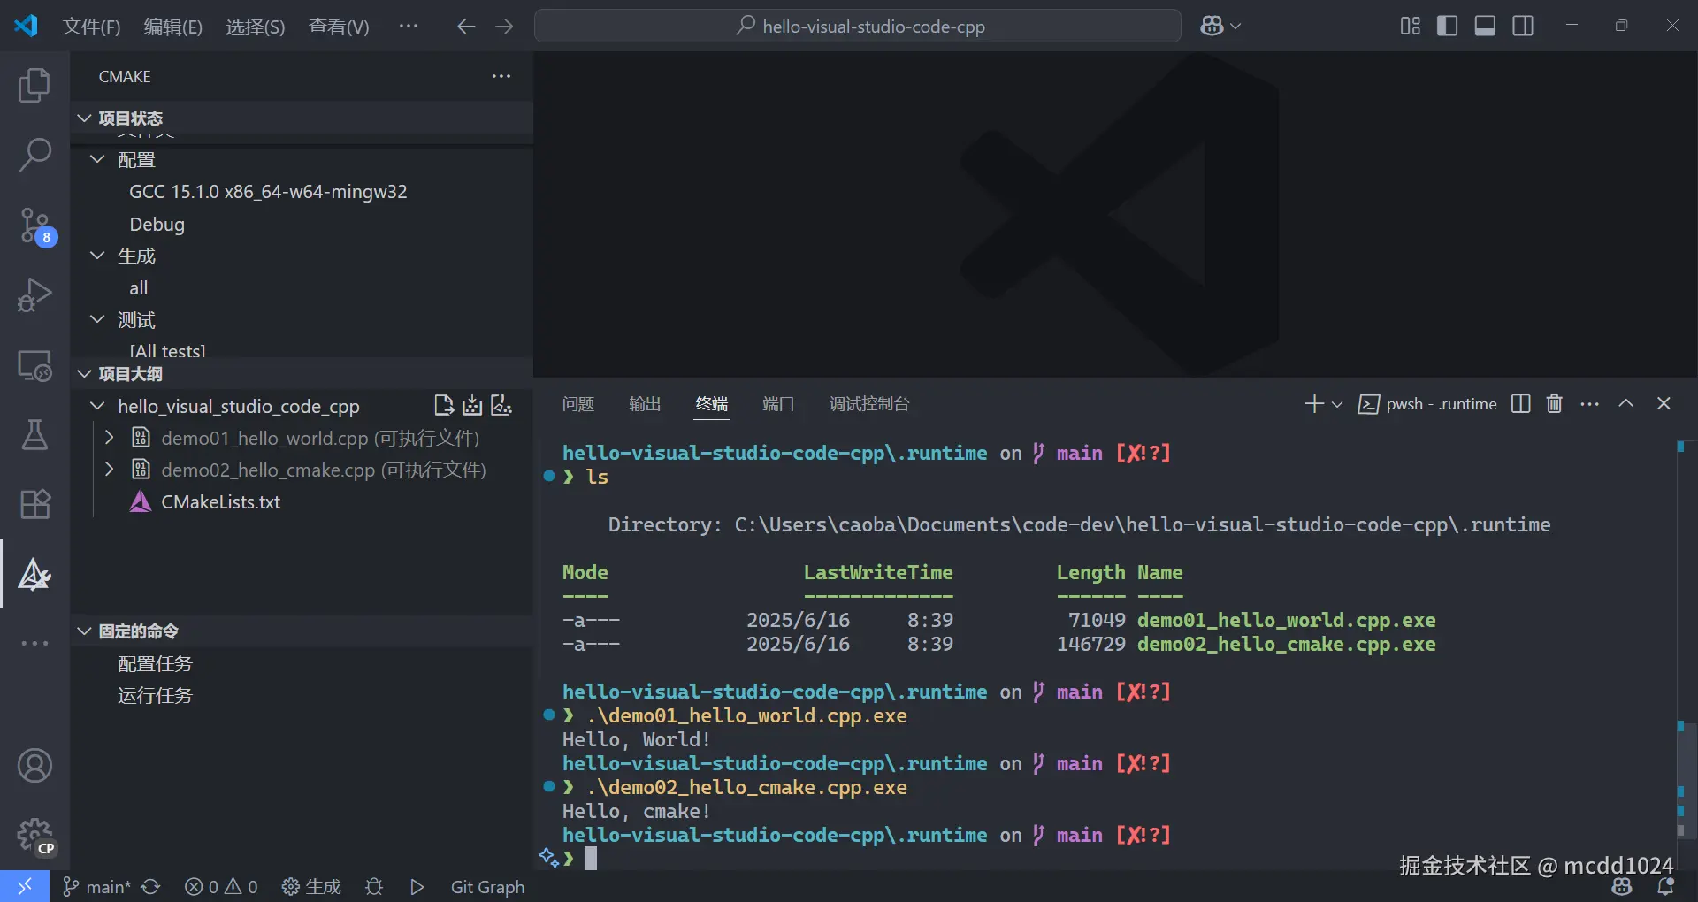The image size is (1698, 902).
Task: Click the configure project icon in outline header
Action: click(x=501, y=405)
